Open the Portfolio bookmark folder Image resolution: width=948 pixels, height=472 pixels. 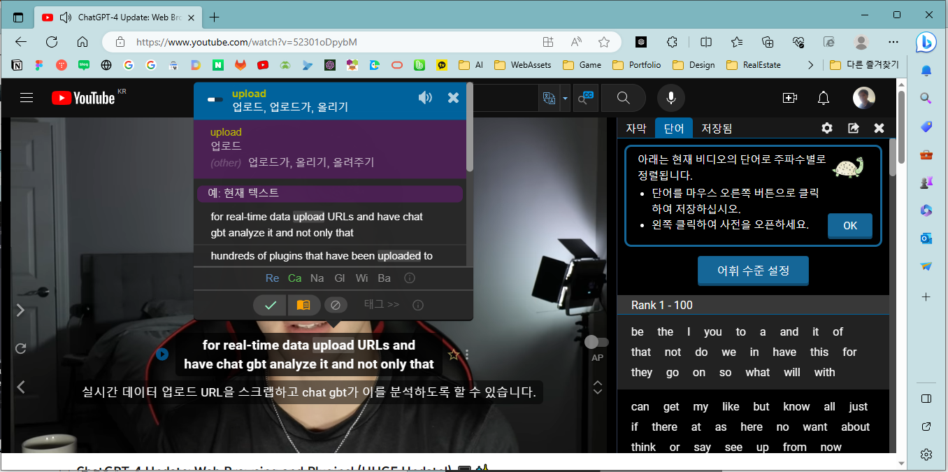636,65
